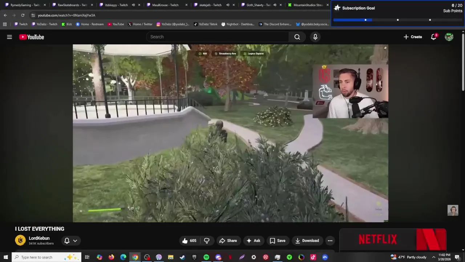Click the search magnifier button
Screen dimensions: 465x262
[297, 37]
